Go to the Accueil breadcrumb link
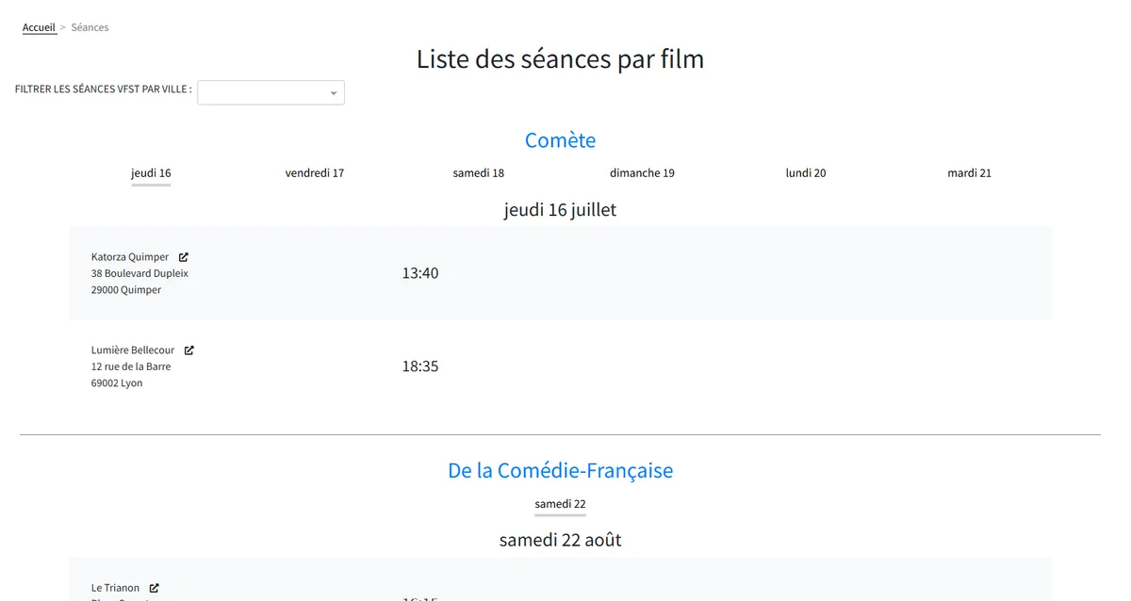Image resolution: width=1131 pixels, height=601 pixels. coord(40,27)
